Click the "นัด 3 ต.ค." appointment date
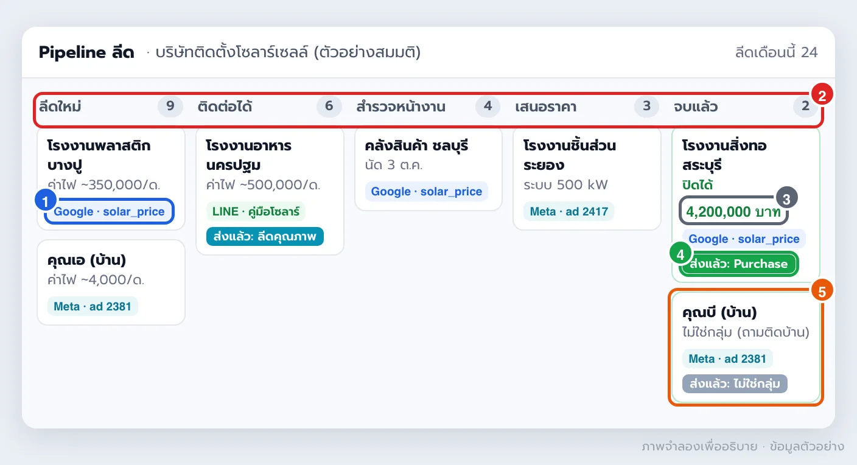The height and width of the screenshot is (465, 857). tap(394, 165)
